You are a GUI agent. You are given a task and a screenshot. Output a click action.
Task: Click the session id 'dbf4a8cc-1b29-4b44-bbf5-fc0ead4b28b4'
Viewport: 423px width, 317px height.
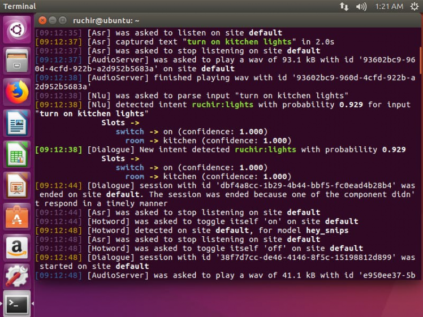pos(306,185)
